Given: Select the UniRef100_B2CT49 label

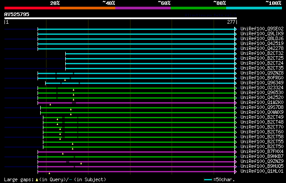Looking at the screenshot, I should pyautogui.click(x=262, y=117).
